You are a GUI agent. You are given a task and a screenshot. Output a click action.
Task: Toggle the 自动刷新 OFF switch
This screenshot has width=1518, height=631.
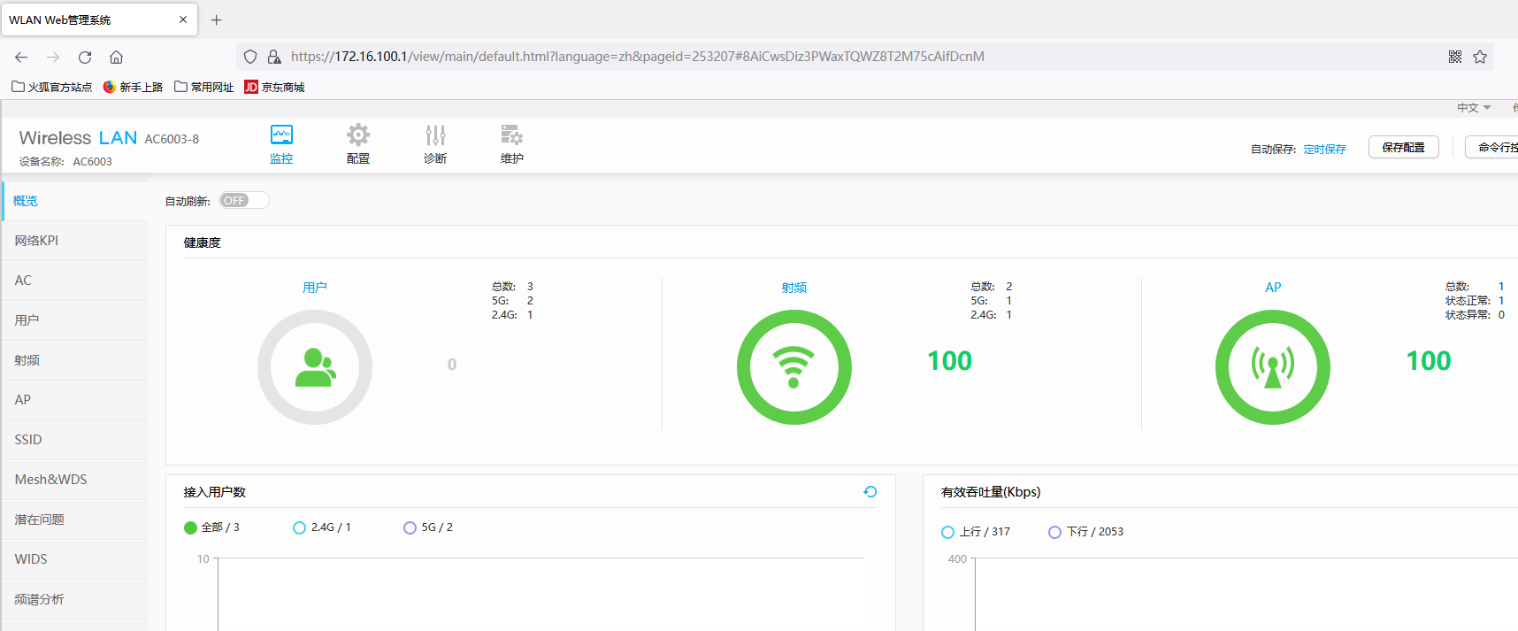[x=244, y=201]
